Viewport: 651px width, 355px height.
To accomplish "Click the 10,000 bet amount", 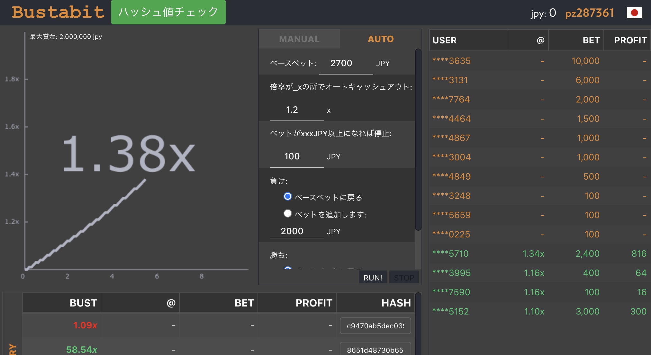I will click(585, 61).
